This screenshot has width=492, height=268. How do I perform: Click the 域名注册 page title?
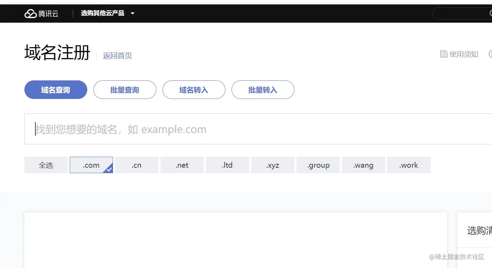coord(57,53)
